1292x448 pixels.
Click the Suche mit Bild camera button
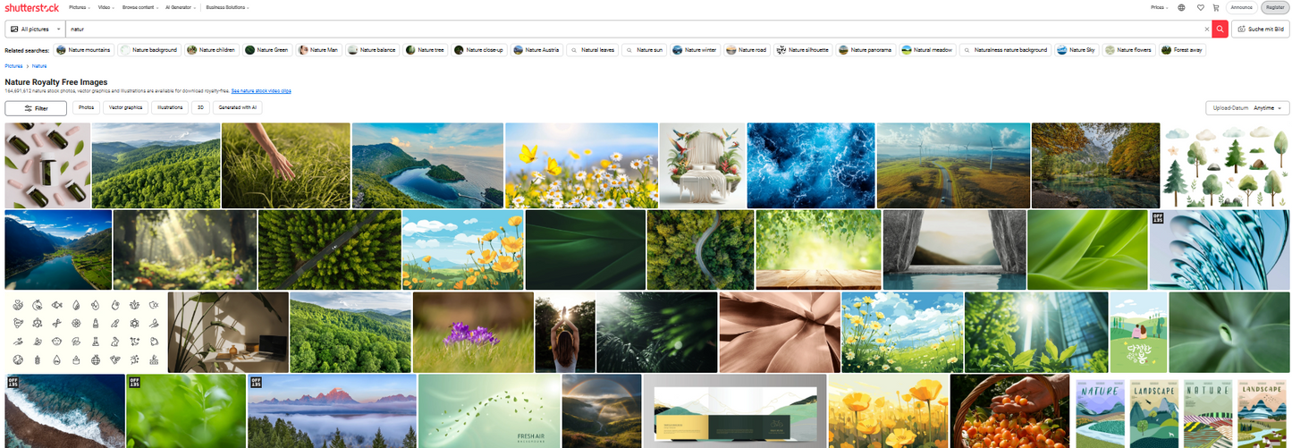(1261, 29)
